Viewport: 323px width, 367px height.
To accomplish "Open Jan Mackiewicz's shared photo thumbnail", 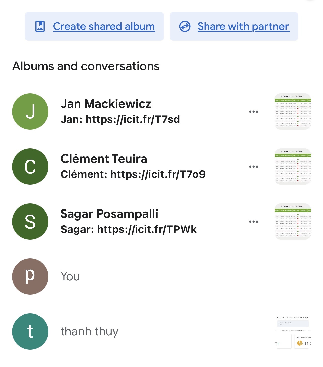I will coord(293,112).
